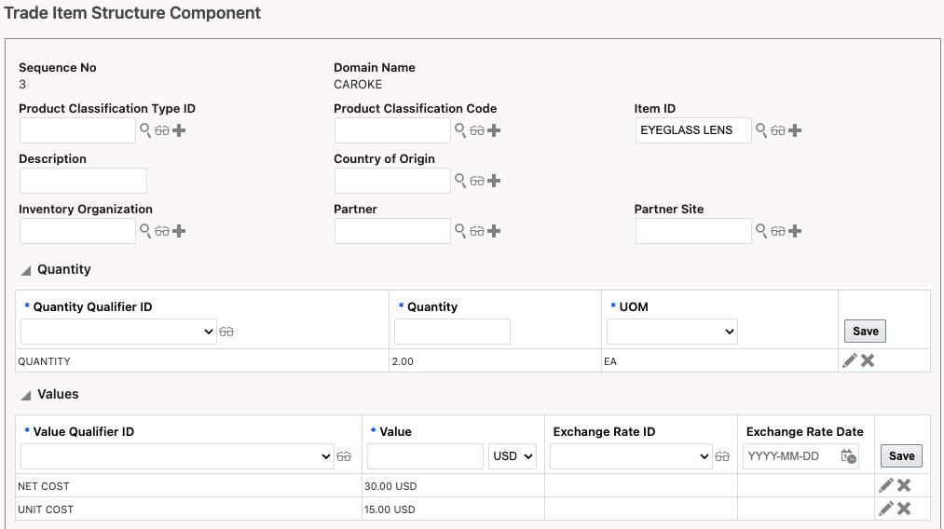
Task: Select the 30.00 USD value cell
Action: point(453,485)
